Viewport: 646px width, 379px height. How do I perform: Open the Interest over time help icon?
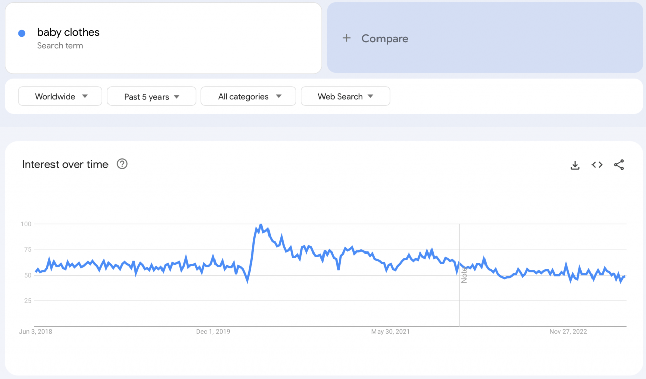point(122,164)
